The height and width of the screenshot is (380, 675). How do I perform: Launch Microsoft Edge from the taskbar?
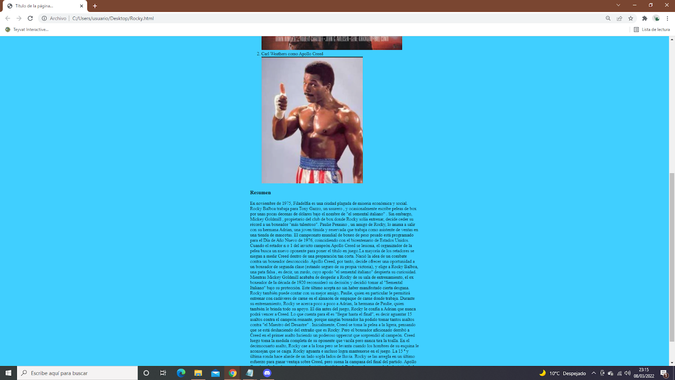click(x=181, y=373)
